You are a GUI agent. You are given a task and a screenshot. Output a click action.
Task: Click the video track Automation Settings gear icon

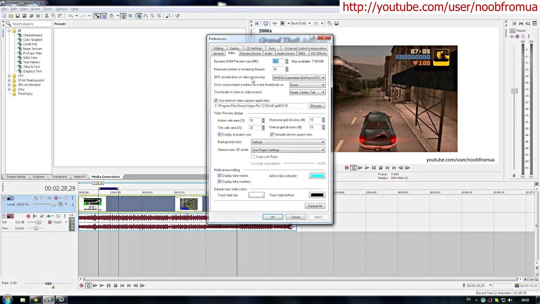coord(56,198)
